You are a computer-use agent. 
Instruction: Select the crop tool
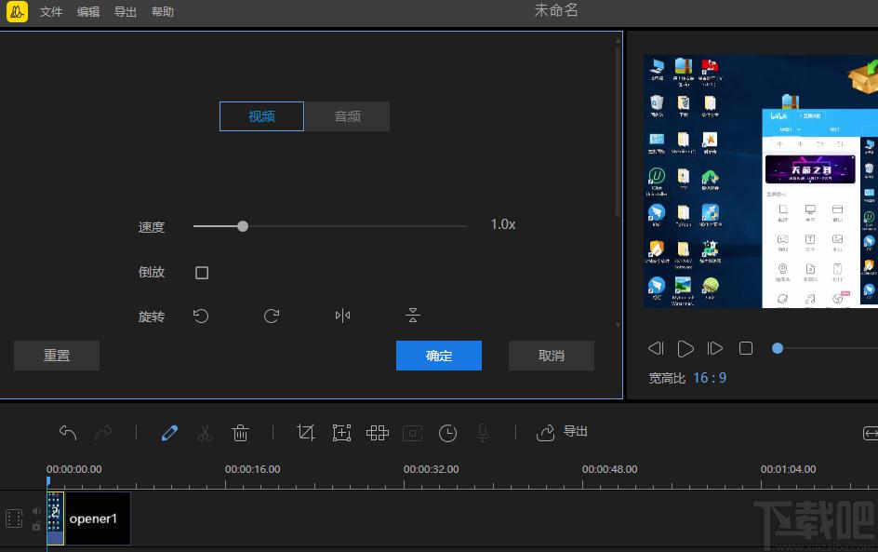(x=306, y=433)
